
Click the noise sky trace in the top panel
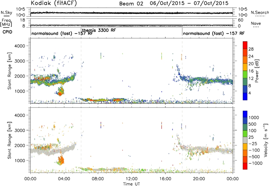[x=131, y=13]
